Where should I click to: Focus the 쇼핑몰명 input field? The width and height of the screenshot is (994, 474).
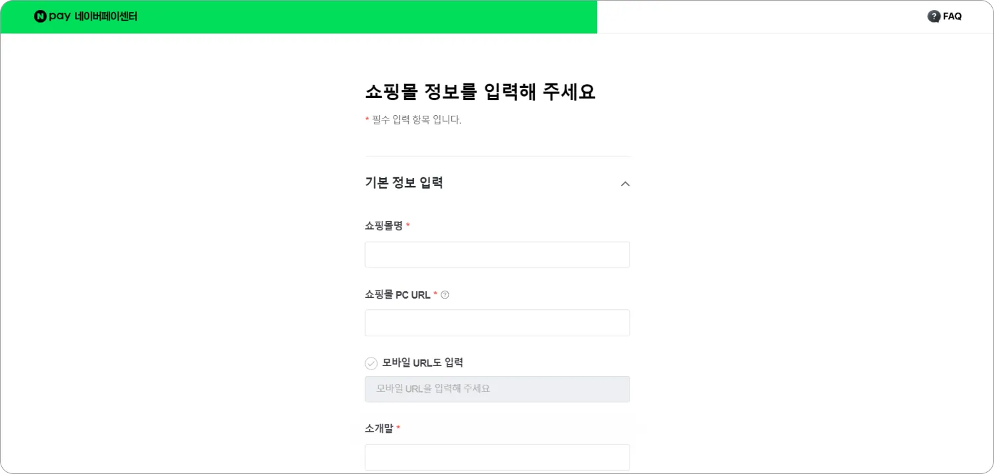pyautogui.click(x=497, y=255)
